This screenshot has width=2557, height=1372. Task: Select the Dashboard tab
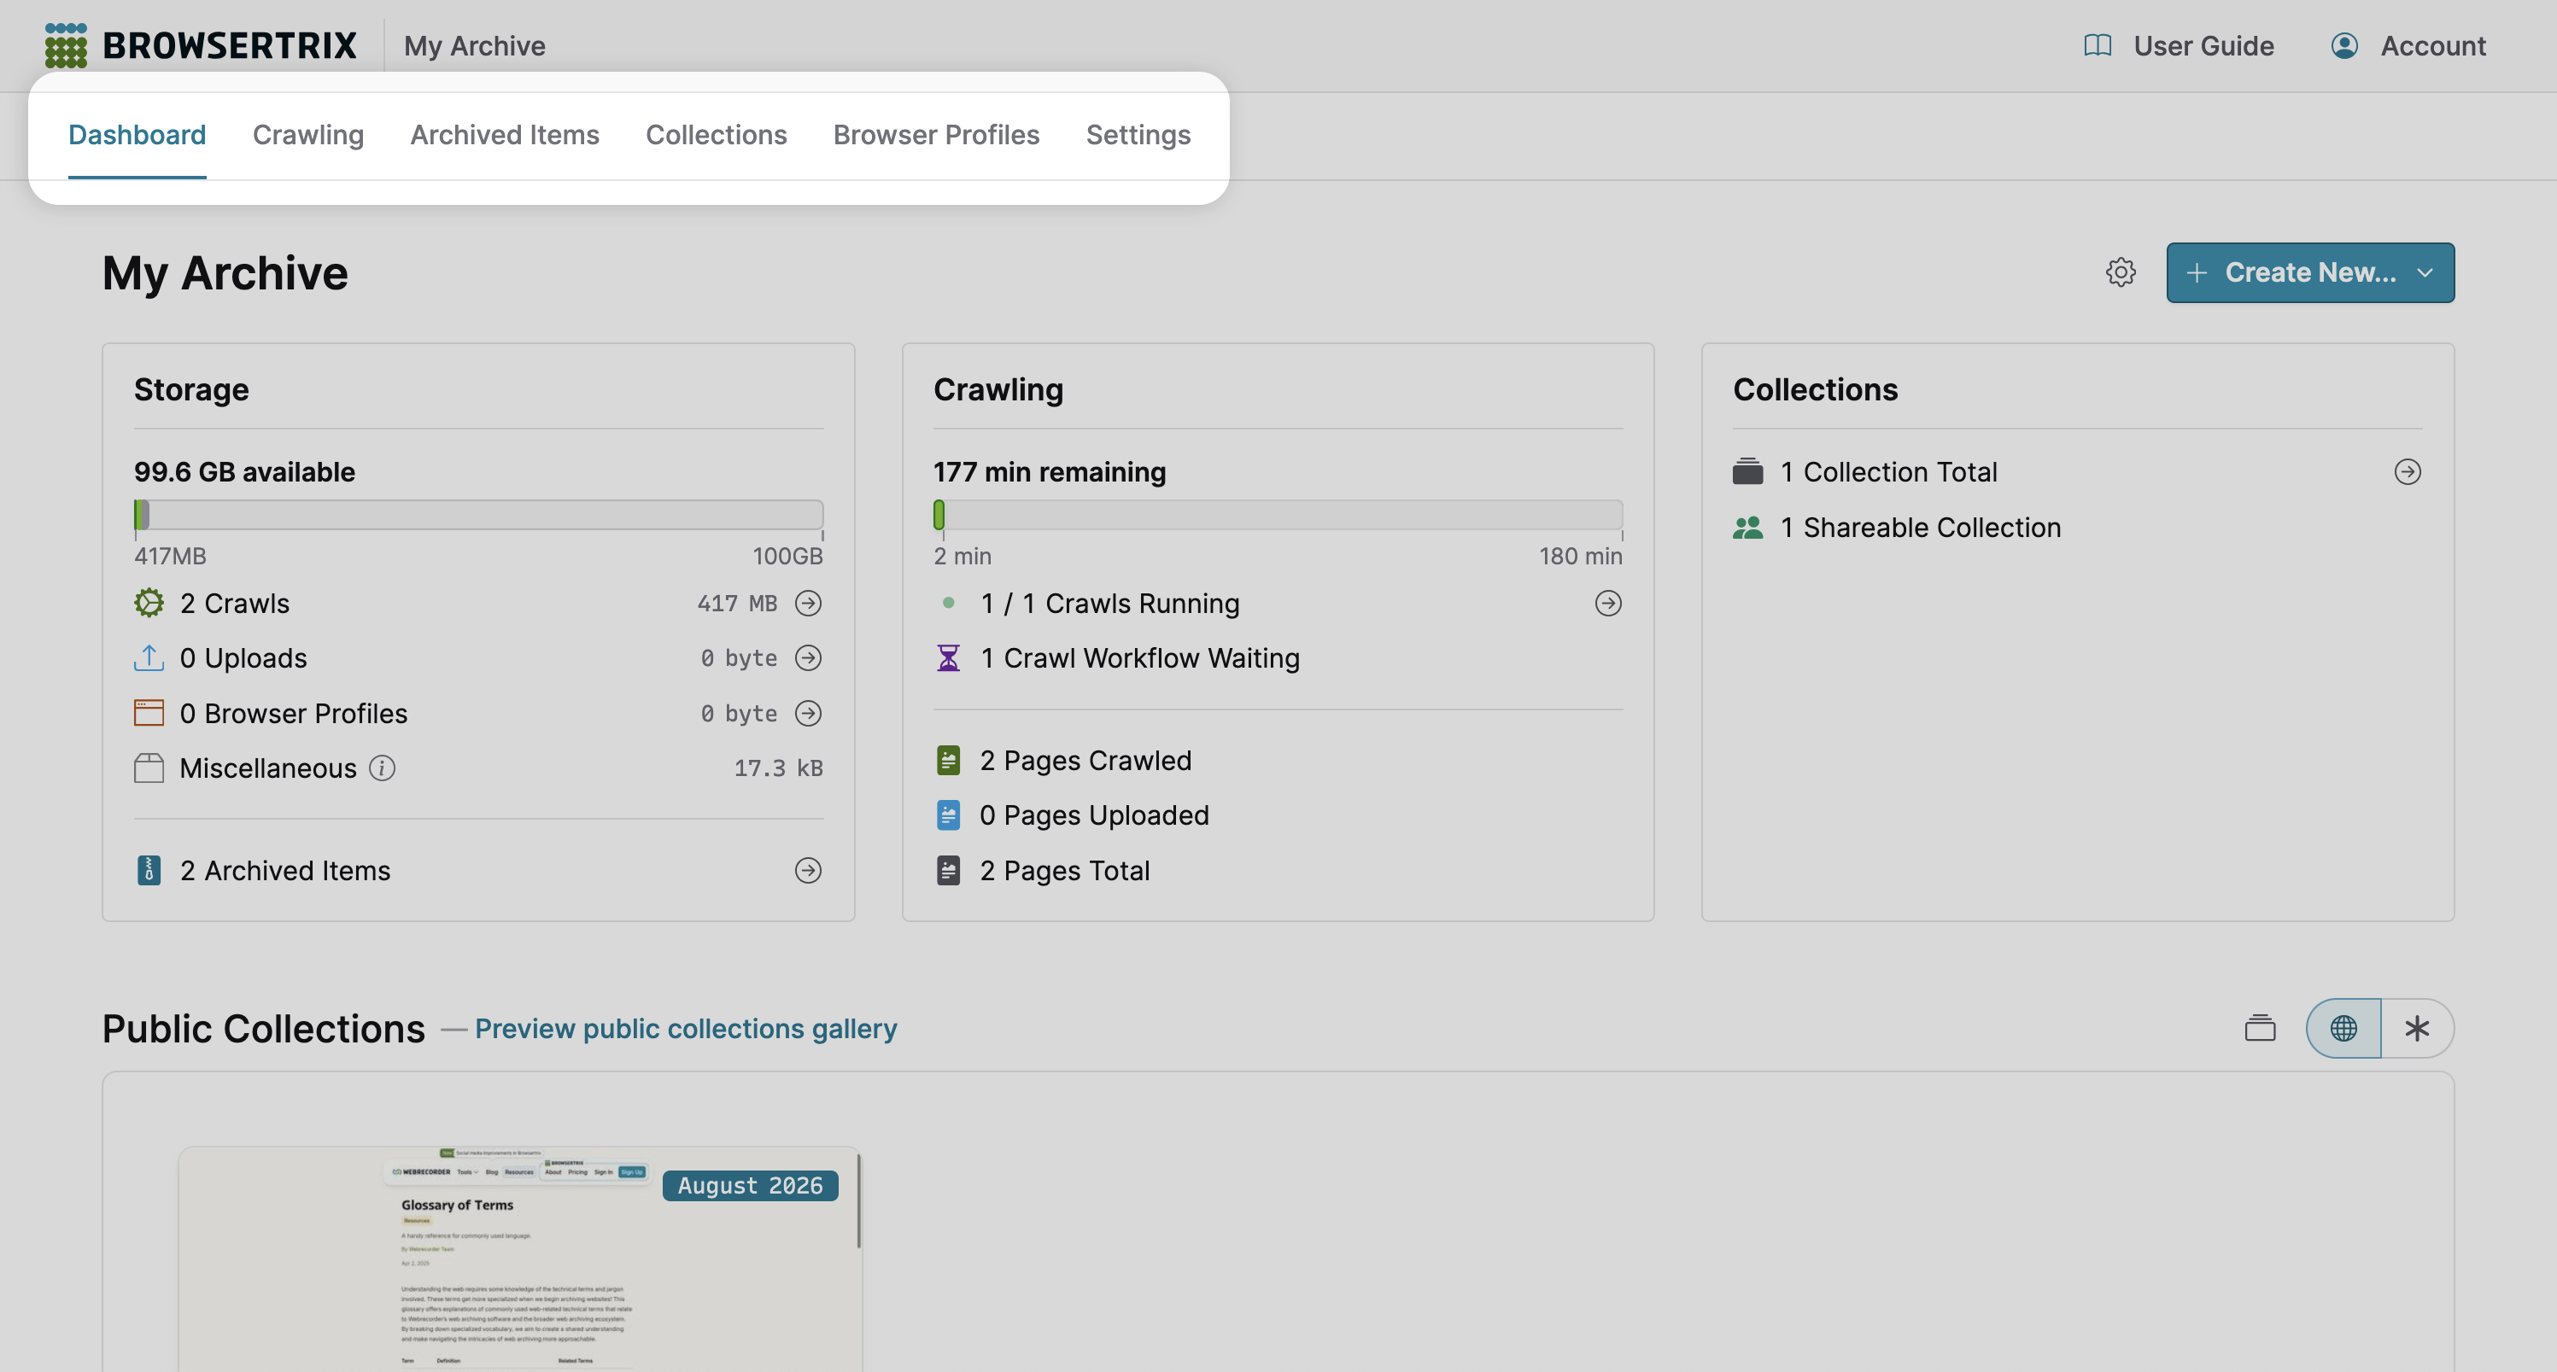[x=137, y=135]
